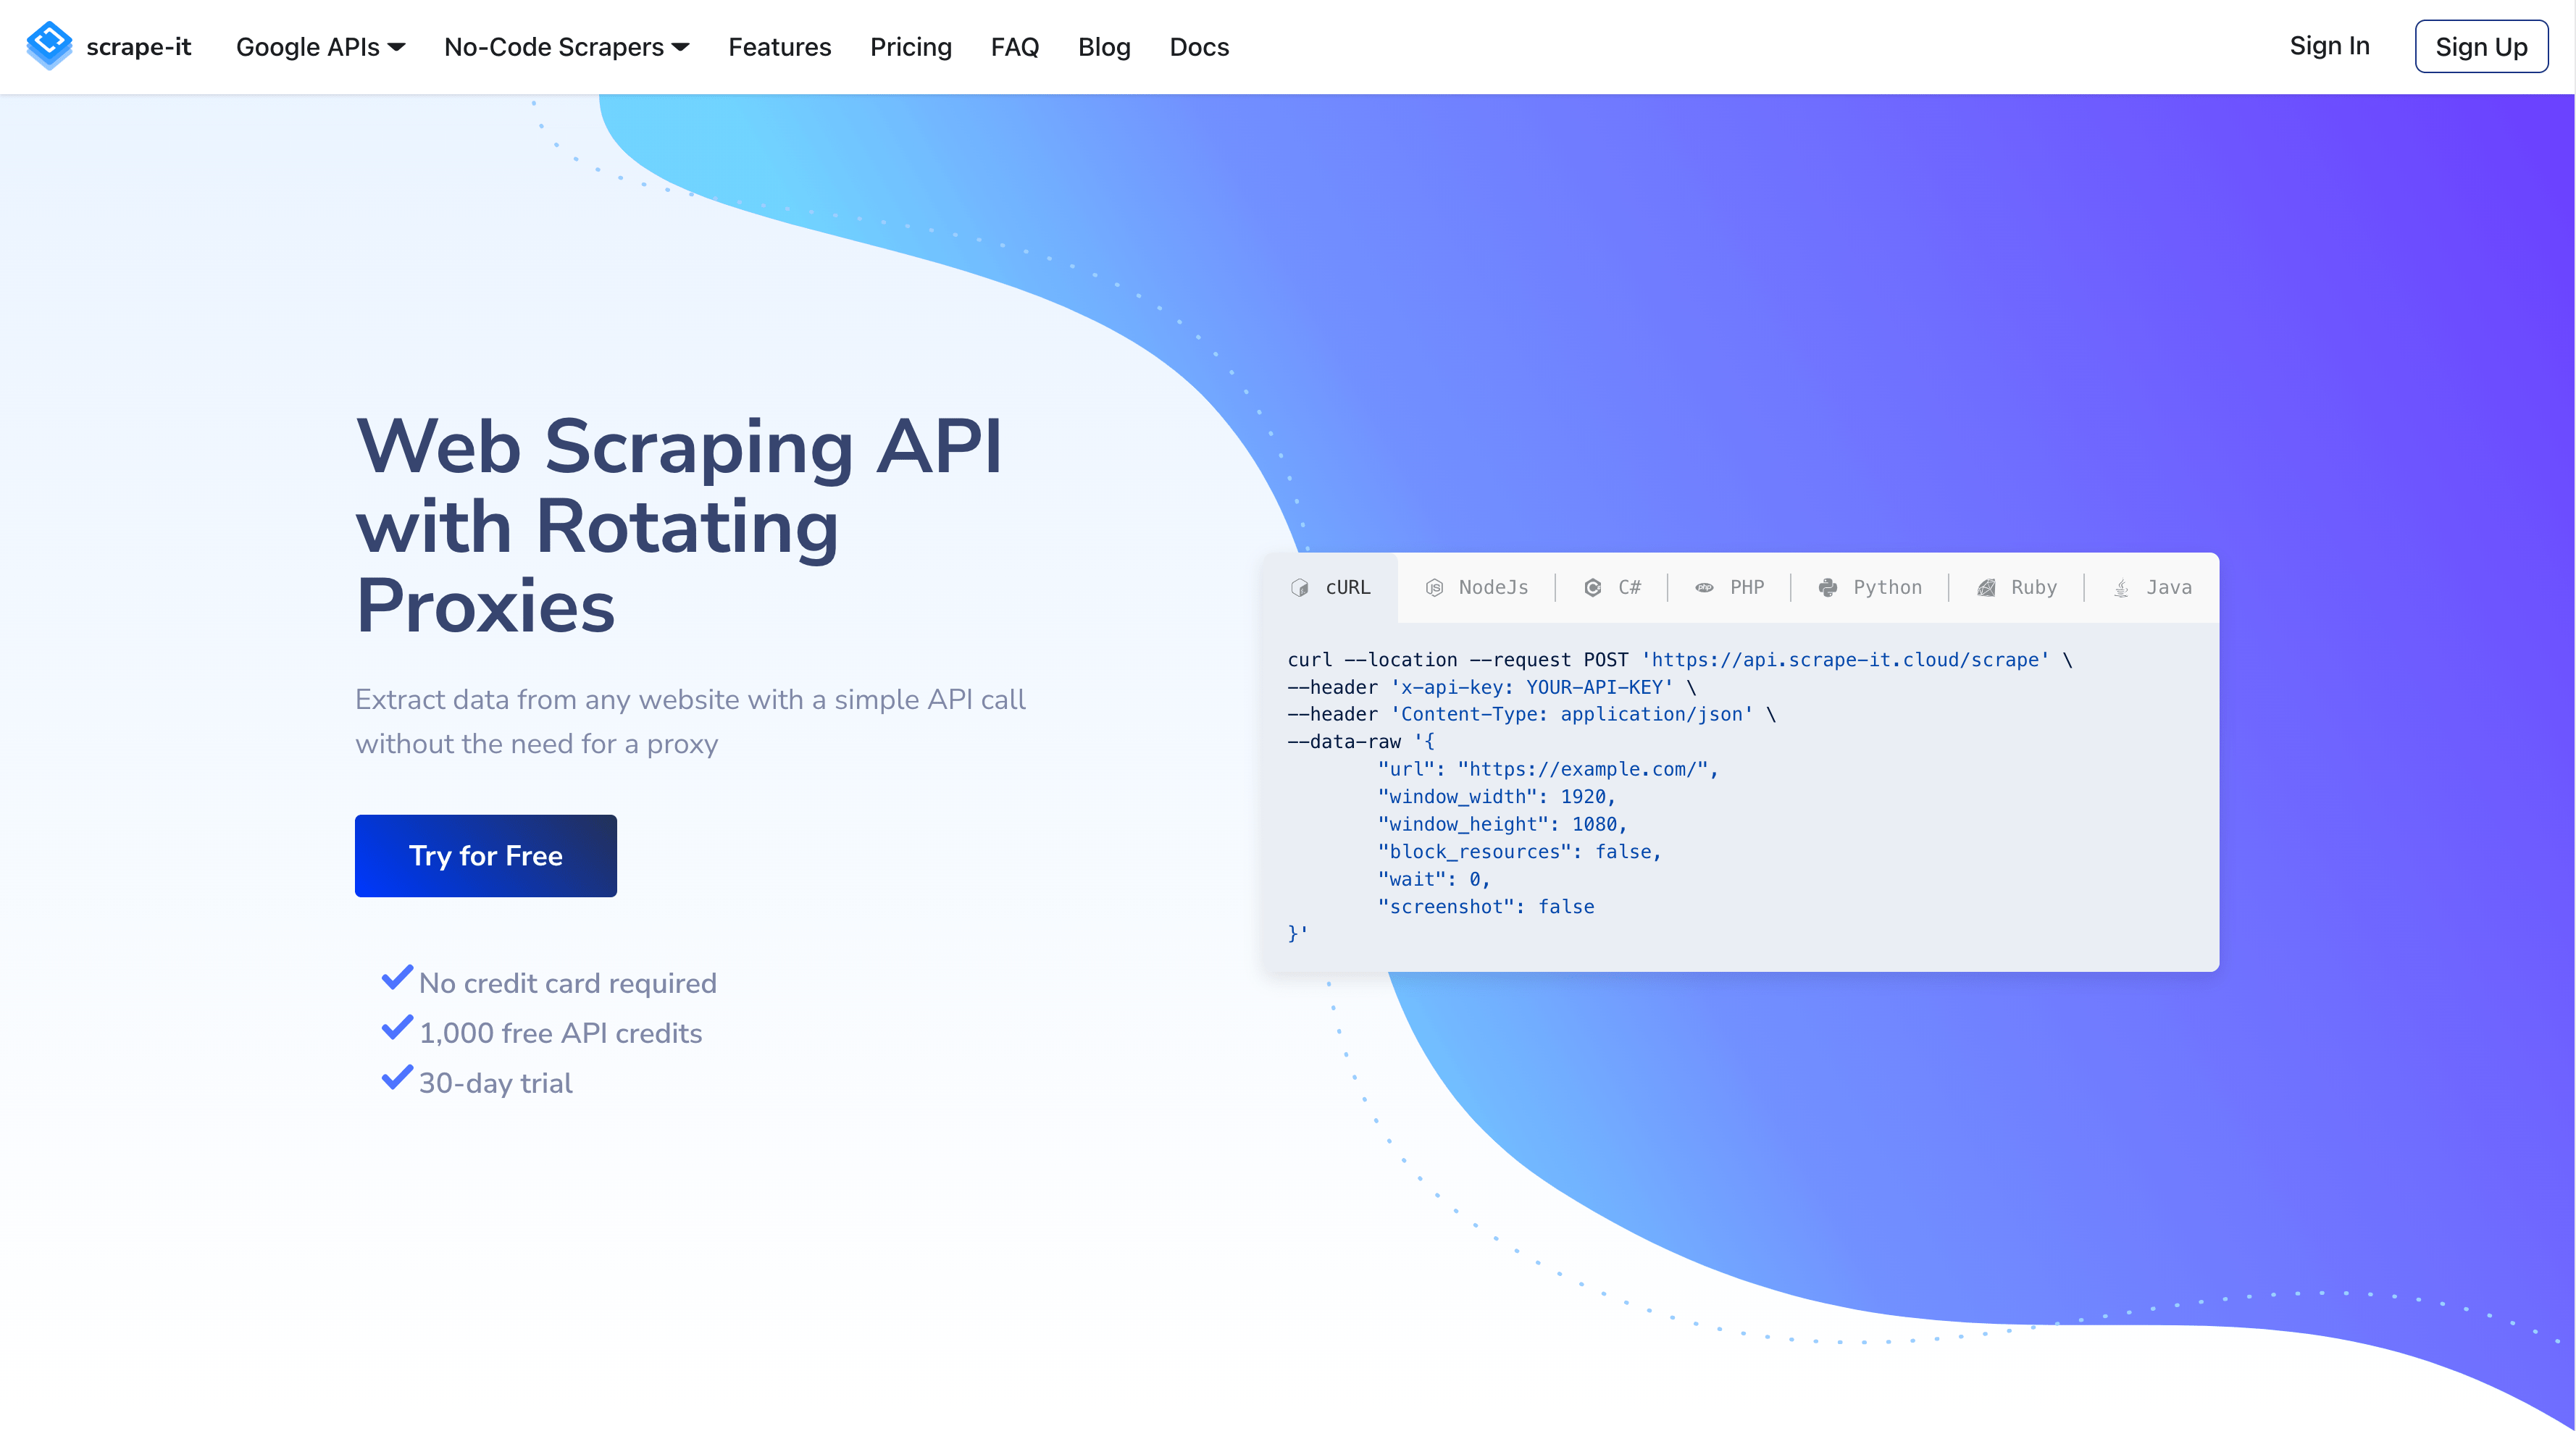The height and width of the screenshot is (1431, 2576).
Task: Switch to the C# code tab
Action: pyautogui.click(x=1612, y=587)
